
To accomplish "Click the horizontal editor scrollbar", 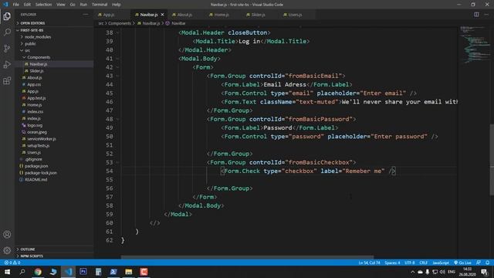I will coord(247,257).
